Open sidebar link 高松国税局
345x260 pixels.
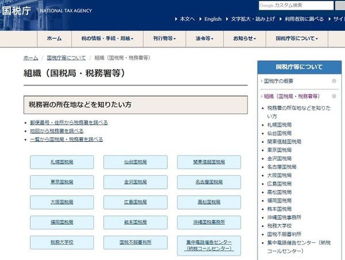coord(279,192)
